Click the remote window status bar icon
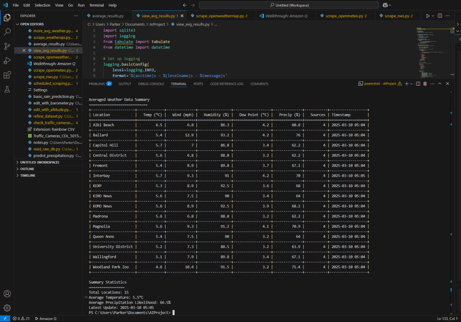 click(5, 318)
